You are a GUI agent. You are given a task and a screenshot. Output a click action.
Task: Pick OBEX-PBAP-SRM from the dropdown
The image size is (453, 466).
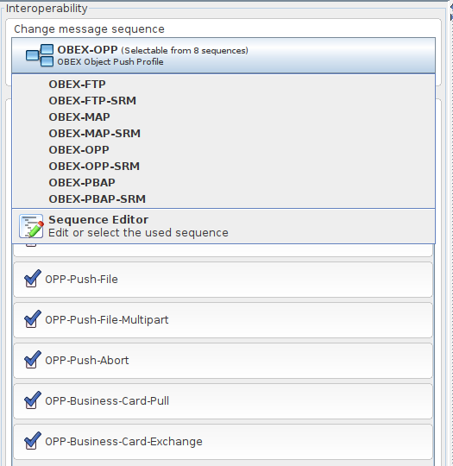[x=98, y=198]
